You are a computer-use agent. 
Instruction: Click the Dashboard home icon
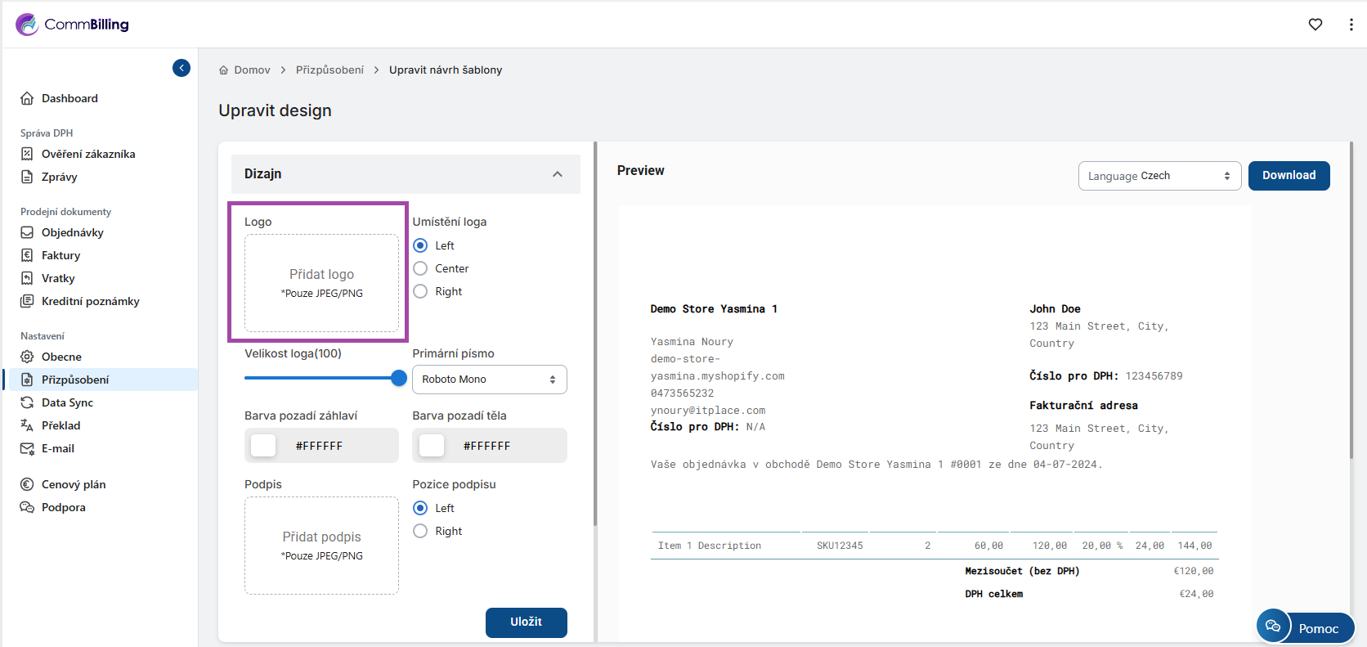pyautogui.click(x=27, y=98)
